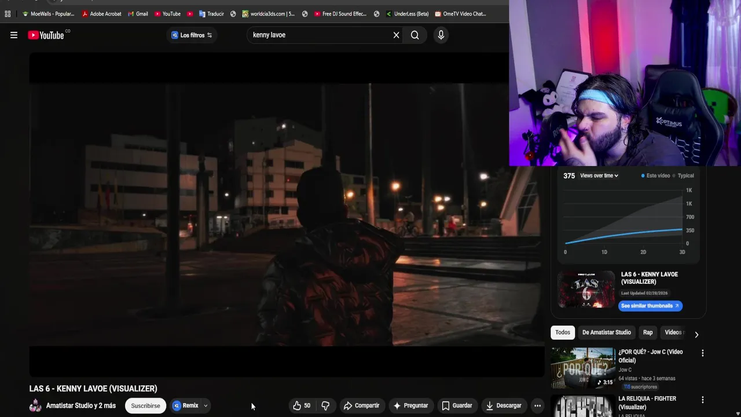Click the 115 suscriptores badge
Viewport: 741px width, 417px height.
tap(640, 387)
